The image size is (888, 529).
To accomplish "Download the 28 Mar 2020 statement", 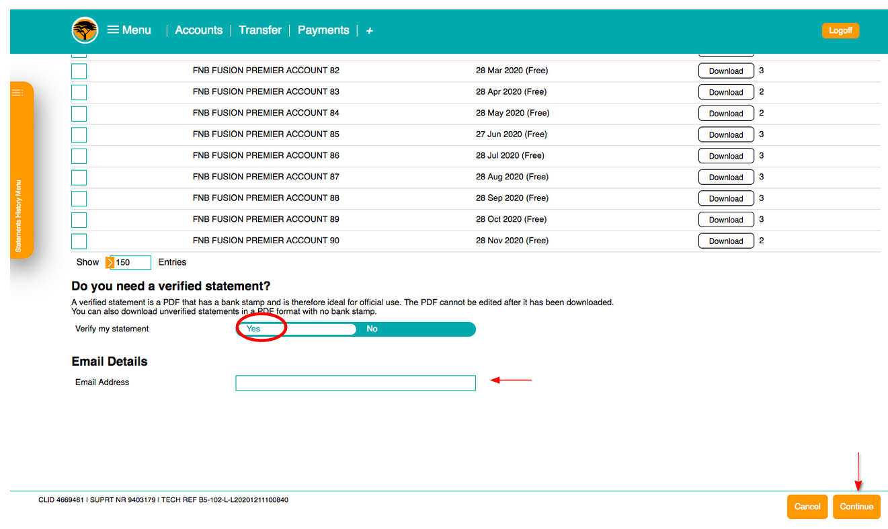I will [x=725, y=71].
